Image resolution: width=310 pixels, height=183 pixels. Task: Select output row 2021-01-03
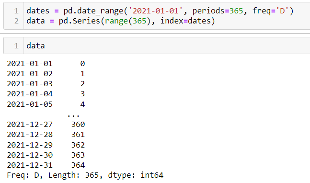(x=46, y=84)
